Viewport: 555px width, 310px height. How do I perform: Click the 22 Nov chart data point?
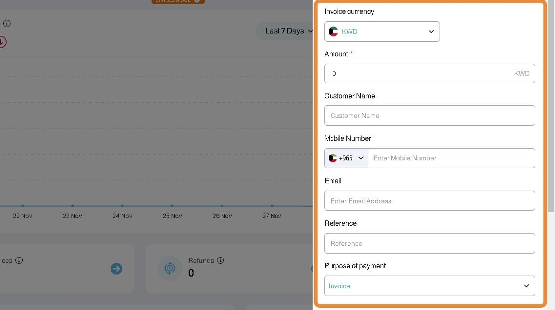coord(23,206)
